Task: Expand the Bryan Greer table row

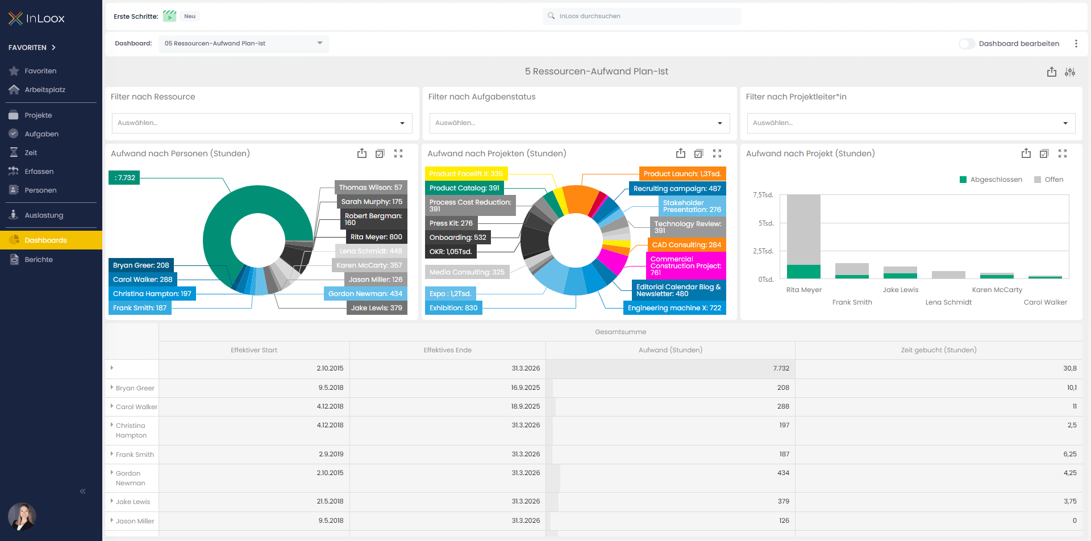Action: [112, 388]
